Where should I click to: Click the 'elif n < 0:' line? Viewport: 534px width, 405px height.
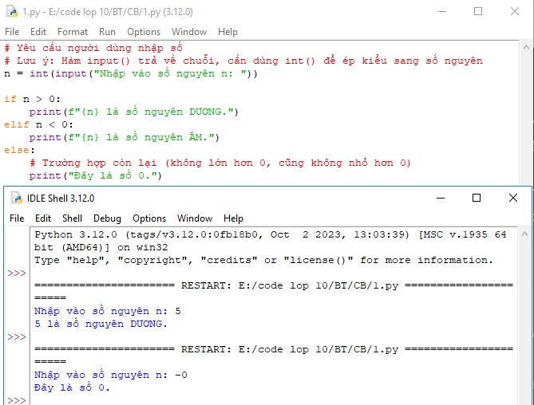pos(38,124)
